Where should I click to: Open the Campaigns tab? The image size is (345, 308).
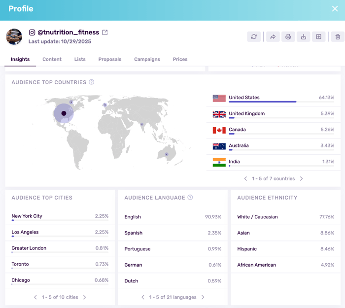tap(147, 59)
